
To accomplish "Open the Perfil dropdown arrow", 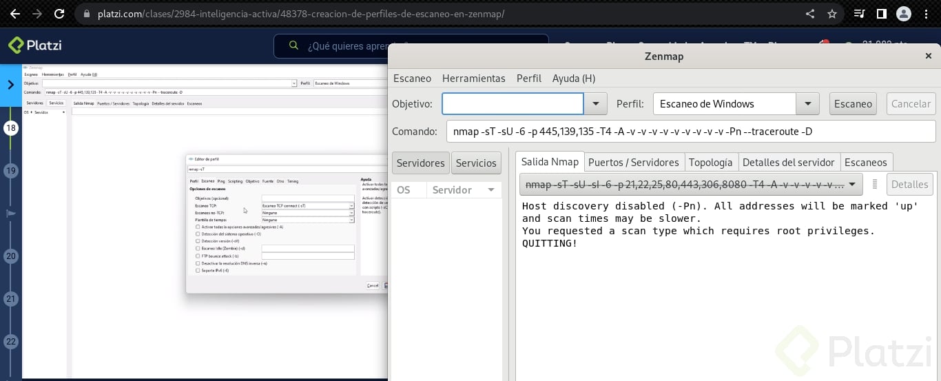I will click(x=807, y=104).
